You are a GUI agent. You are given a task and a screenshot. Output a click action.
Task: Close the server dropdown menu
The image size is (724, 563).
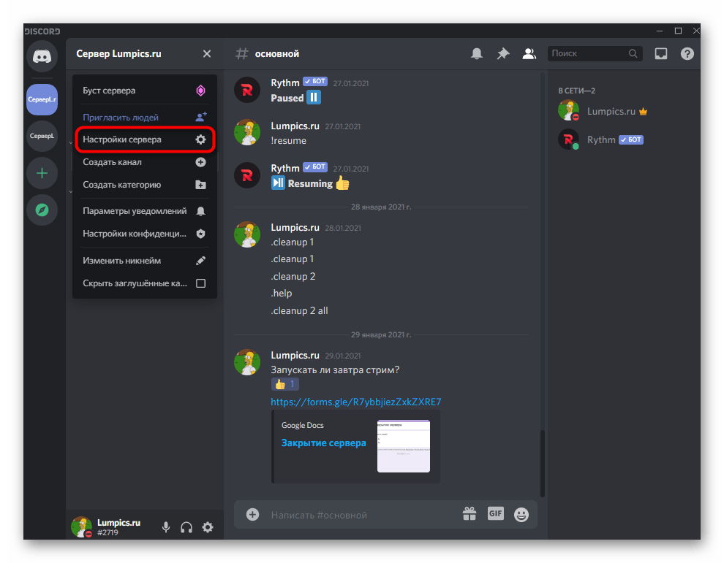coord(206,53)
